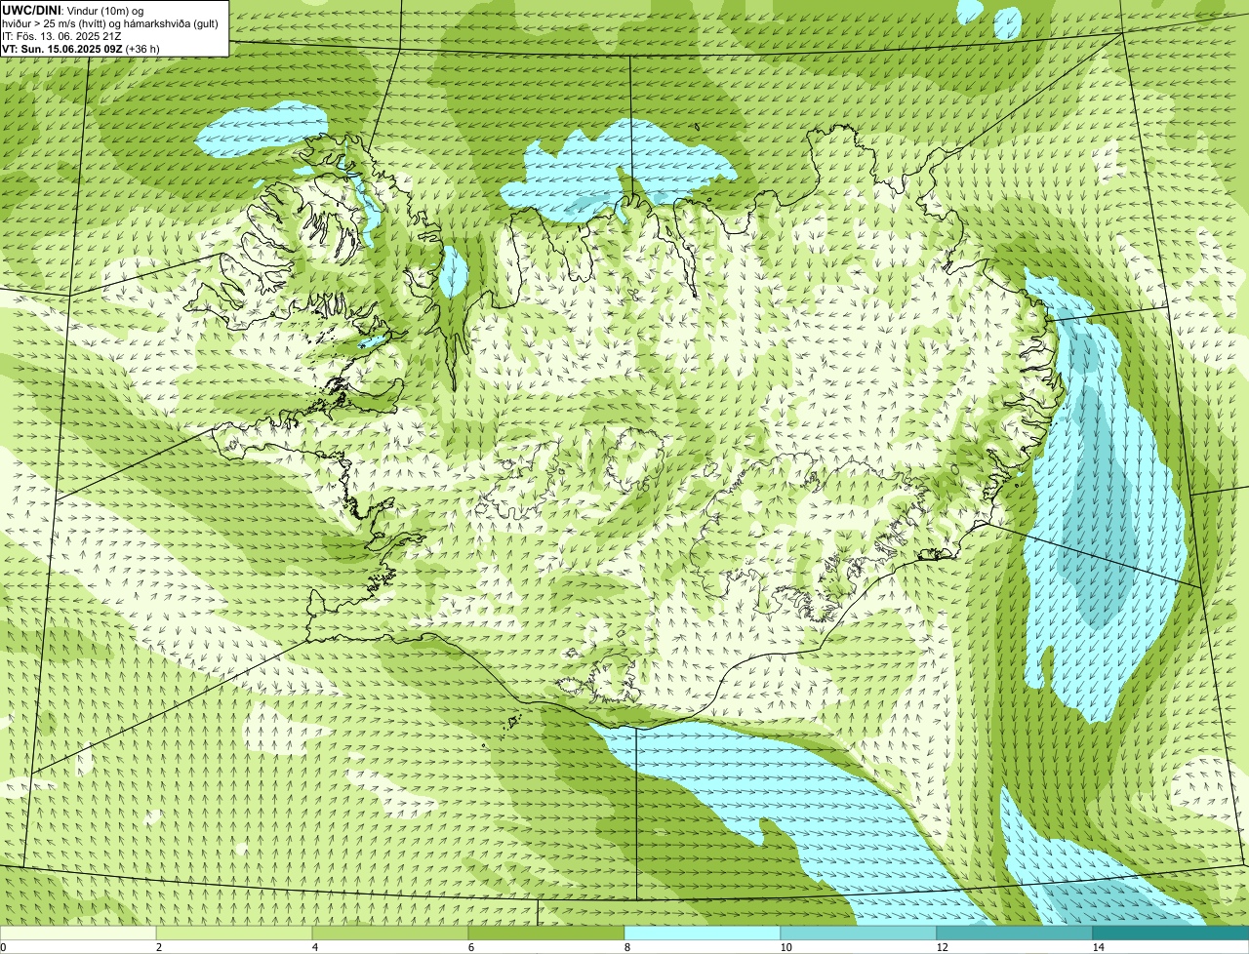Click the 6–8 m/s dark green legend swatch
This screenshot has width=1249, height=954.
pyautogui.click(x=546, y=933)
